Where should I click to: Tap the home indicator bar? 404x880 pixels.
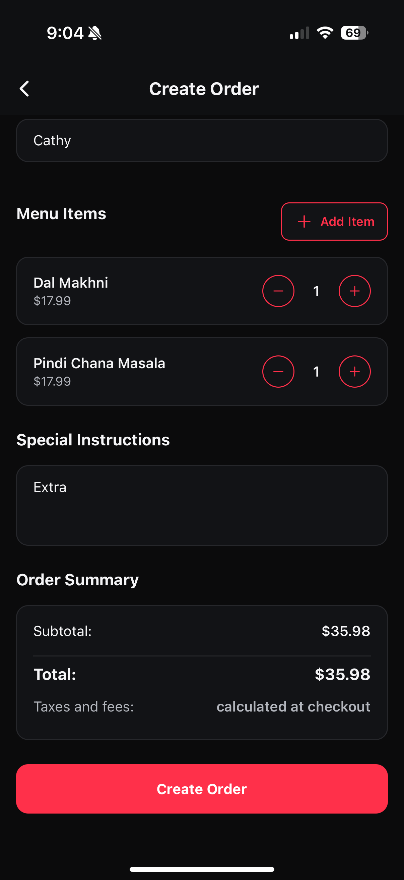[202, 869]
